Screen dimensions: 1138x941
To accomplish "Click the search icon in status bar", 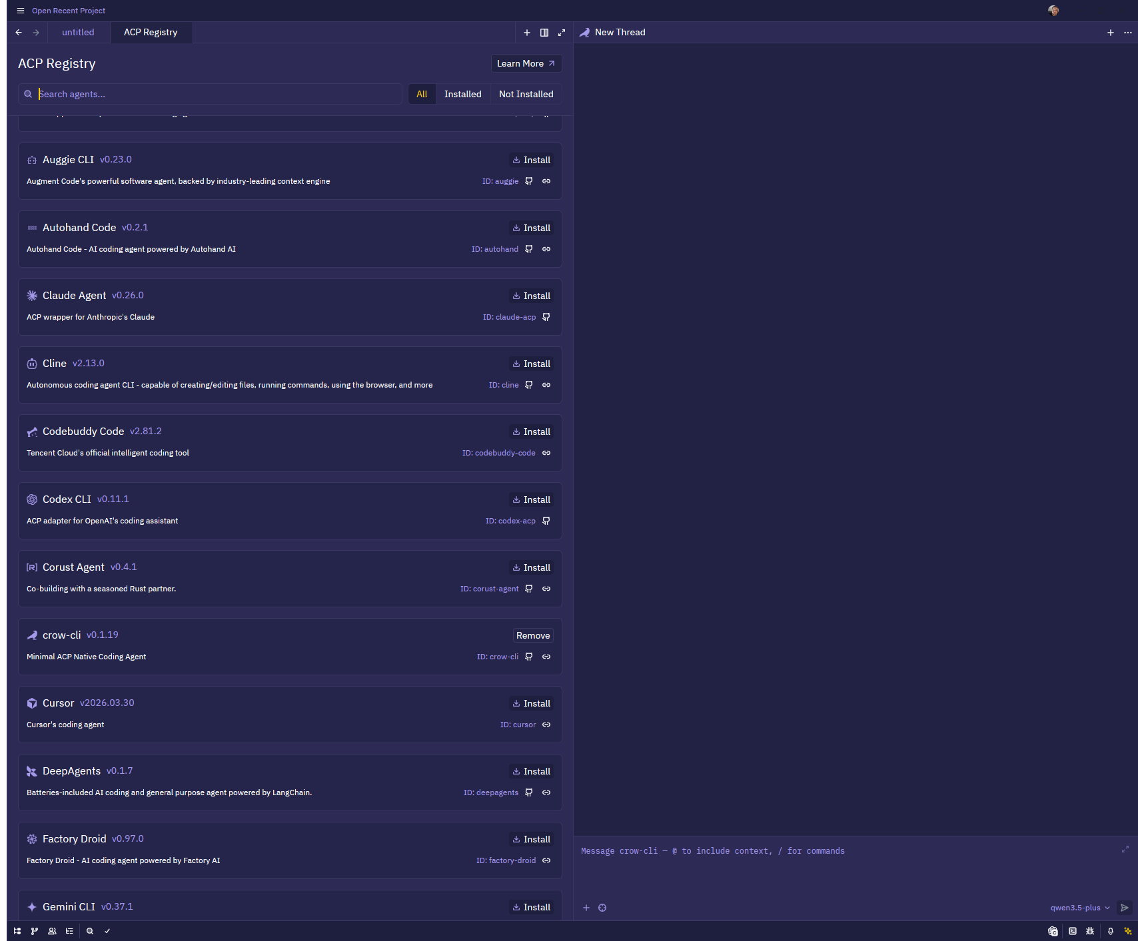I will coord(90,930).
